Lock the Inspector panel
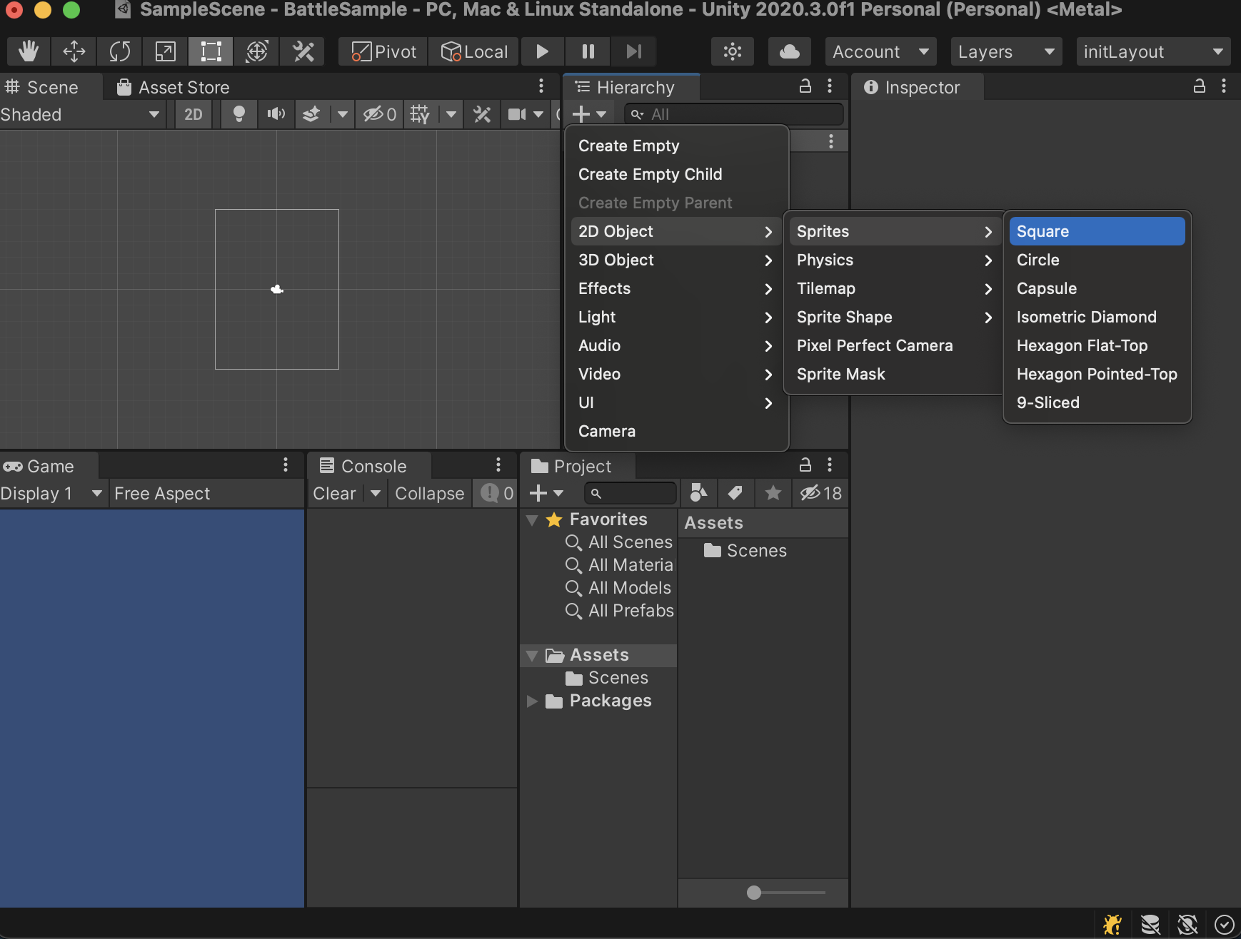The image size is (1241, 939). pos(1200,86)
